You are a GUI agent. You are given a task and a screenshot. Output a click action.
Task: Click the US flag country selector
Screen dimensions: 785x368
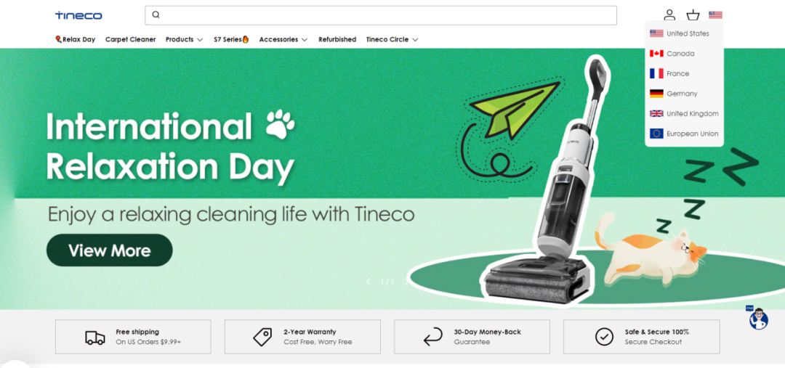click(x=715, y=15)
